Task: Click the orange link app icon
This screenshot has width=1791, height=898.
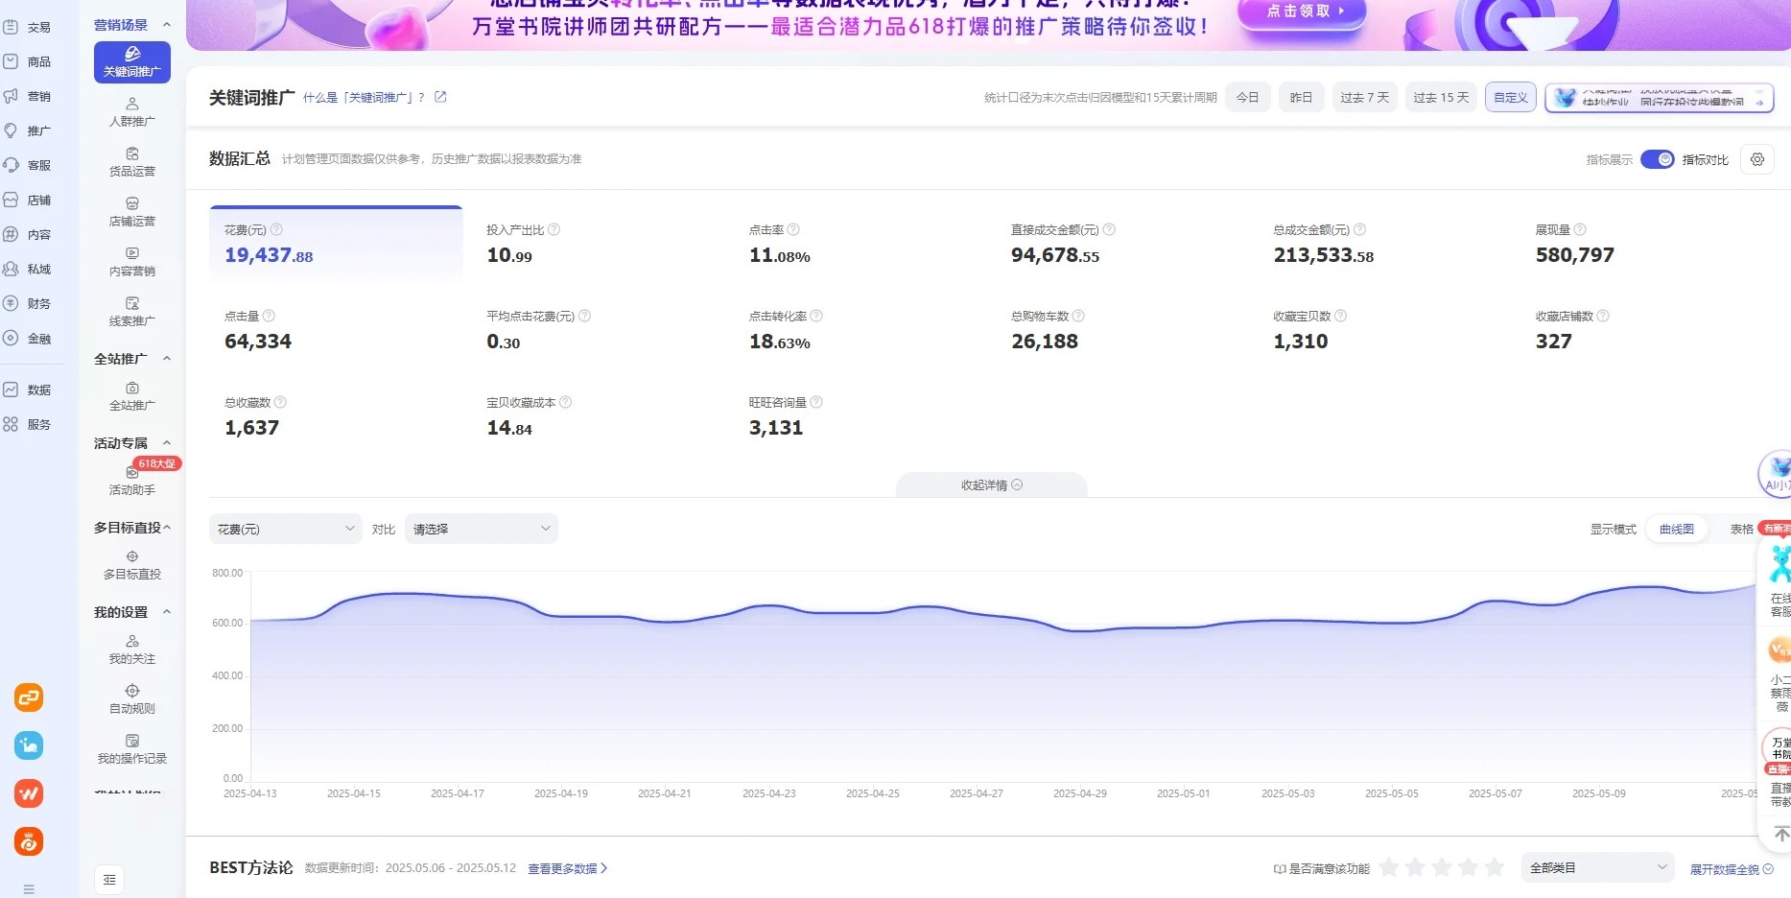Action: click(29, 697)
